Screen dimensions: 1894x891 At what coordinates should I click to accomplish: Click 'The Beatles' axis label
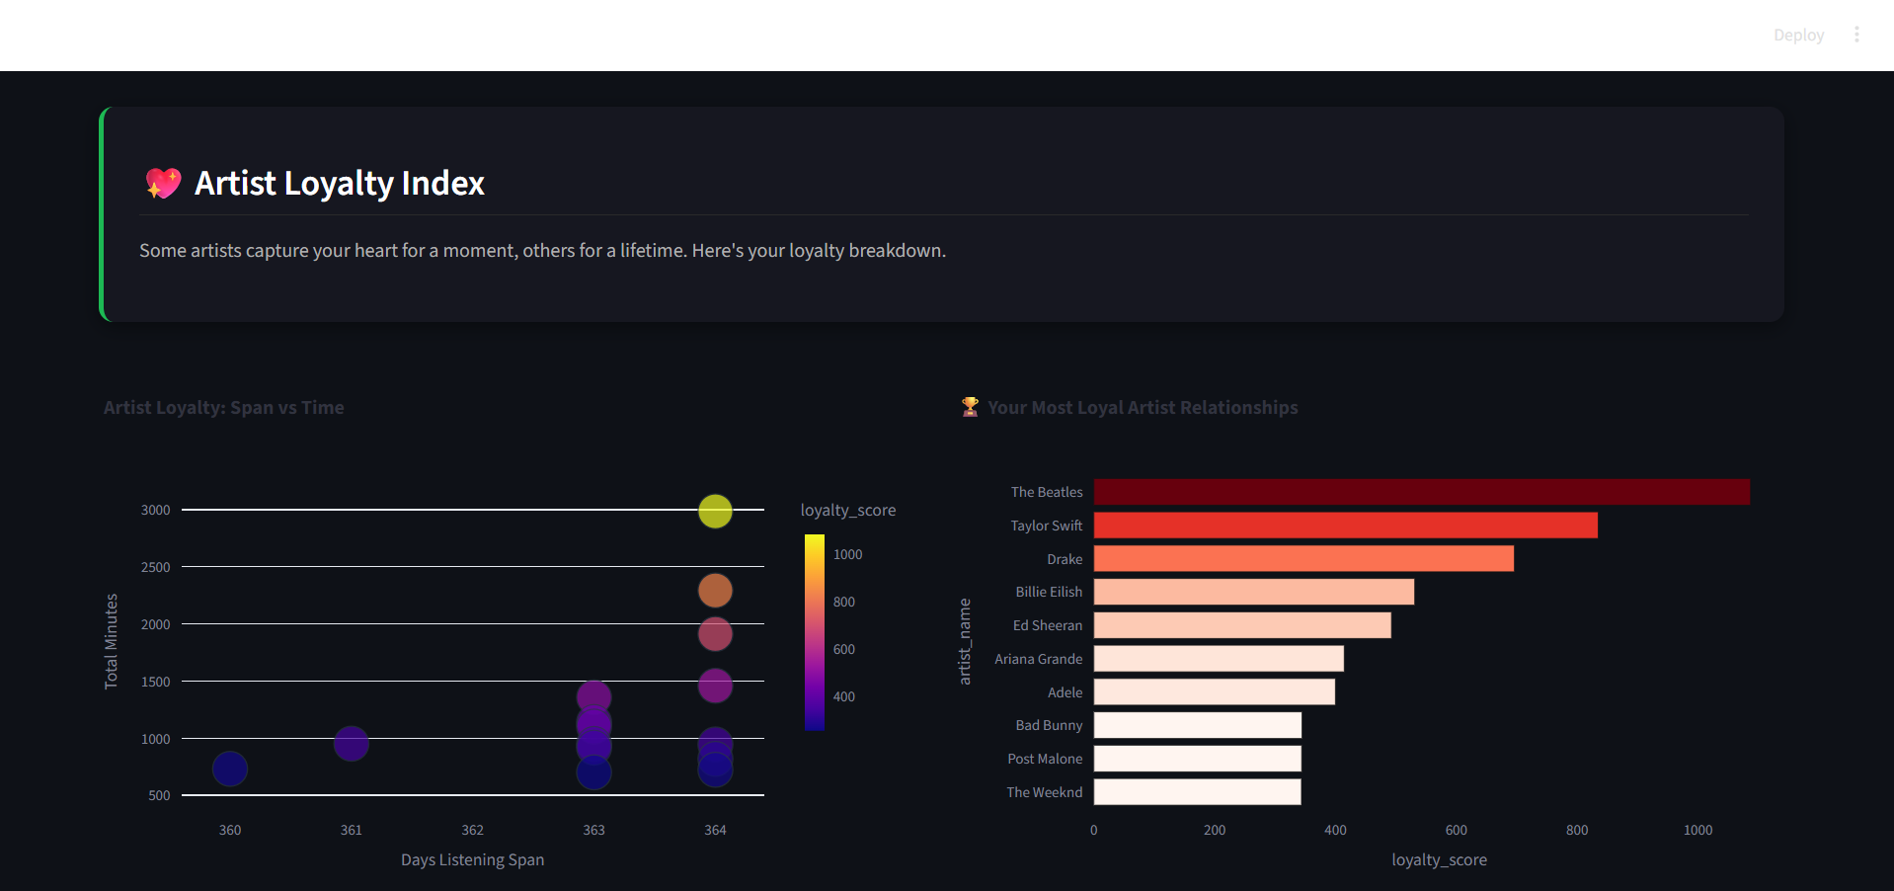[x=1047, y=492]
